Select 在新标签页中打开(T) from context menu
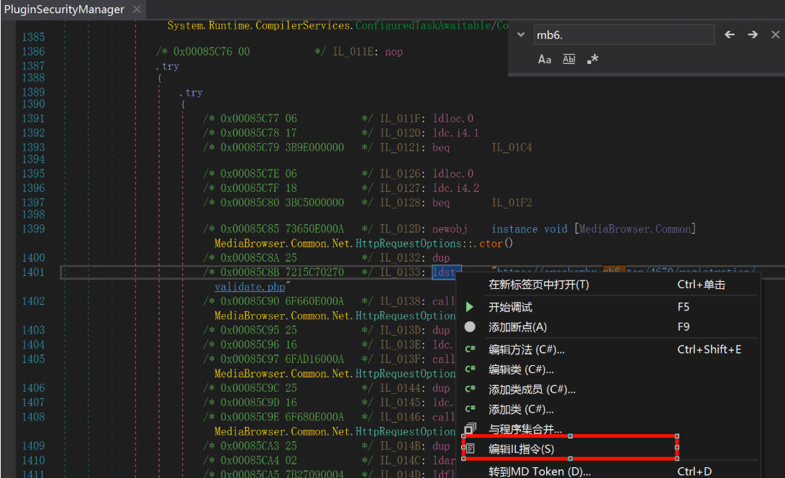Screen dimensions: 785x478 click(538, 285)
